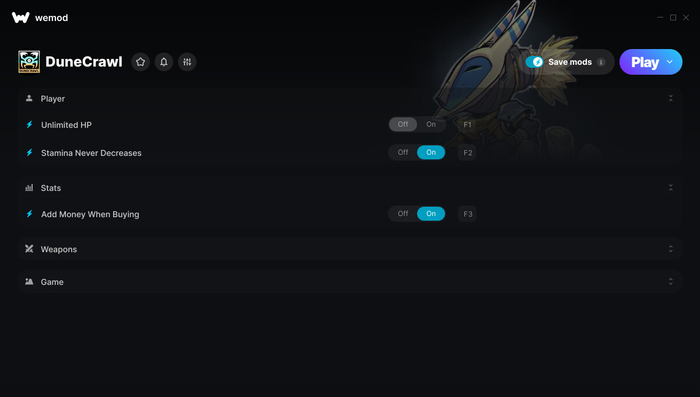
Task: Toggle the Save mods switch
Action: coord(534,62)
